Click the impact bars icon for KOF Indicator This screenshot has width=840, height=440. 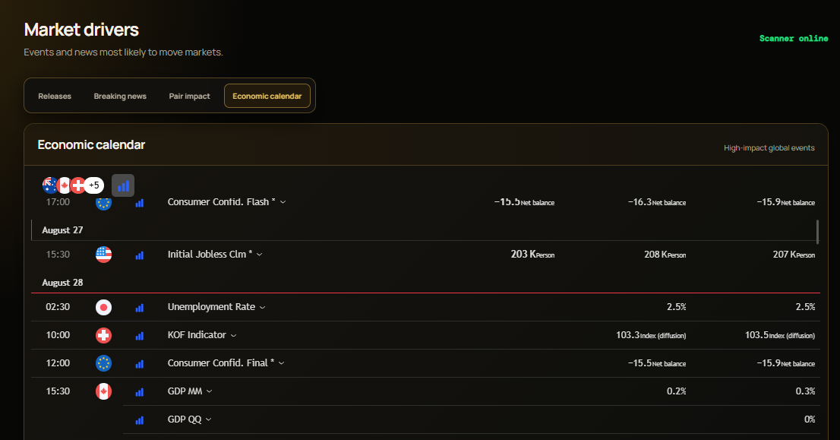coord(139,336)
